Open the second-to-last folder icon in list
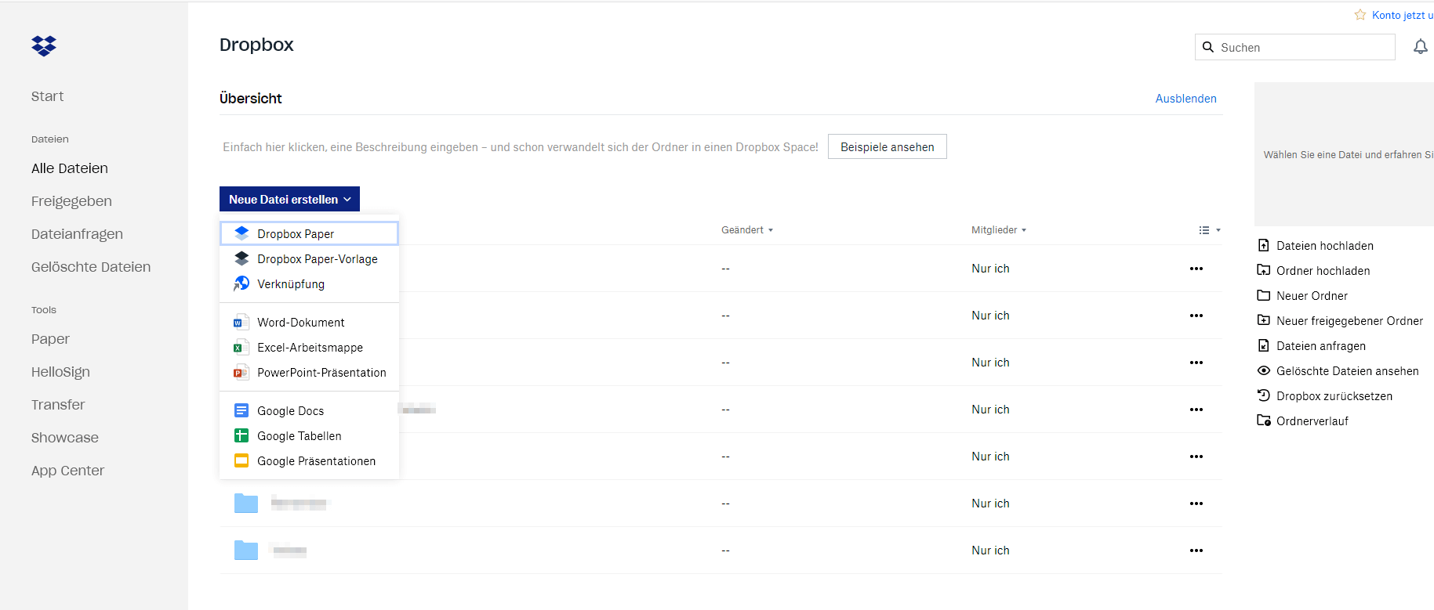 (x=246, y=503)
